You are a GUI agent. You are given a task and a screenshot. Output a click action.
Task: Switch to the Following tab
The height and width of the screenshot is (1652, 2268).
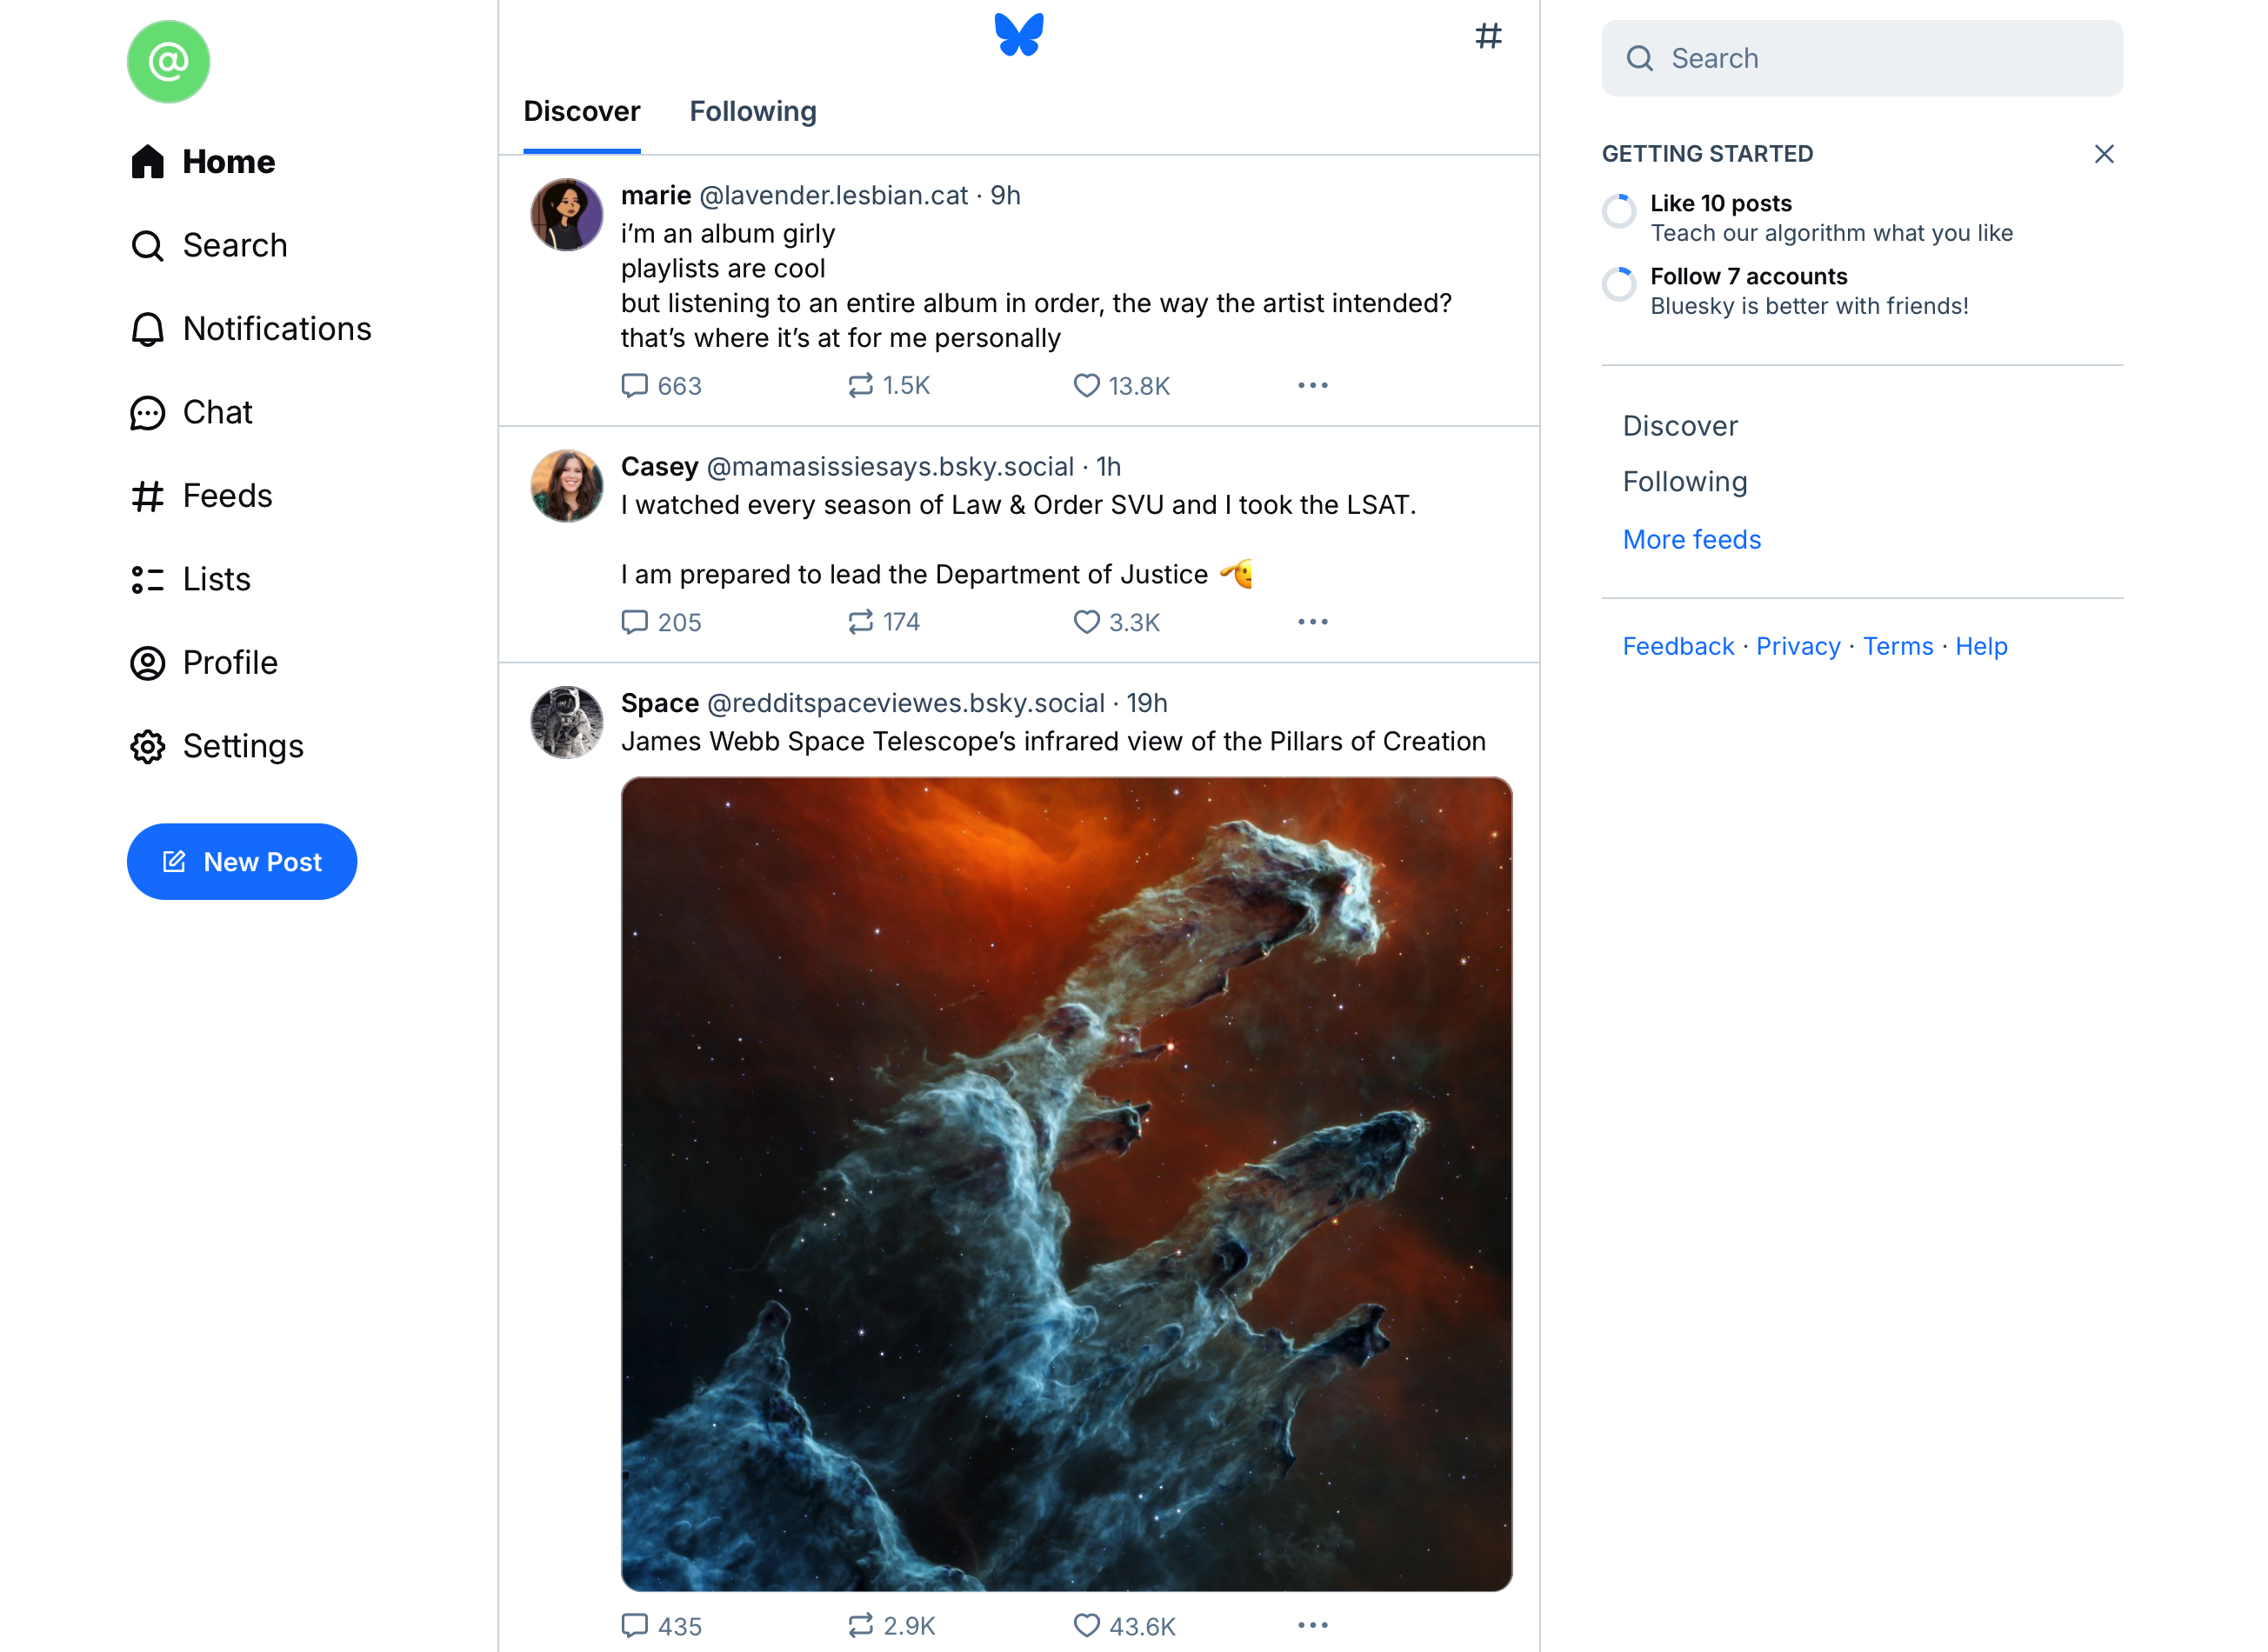[x=752, y=111]
